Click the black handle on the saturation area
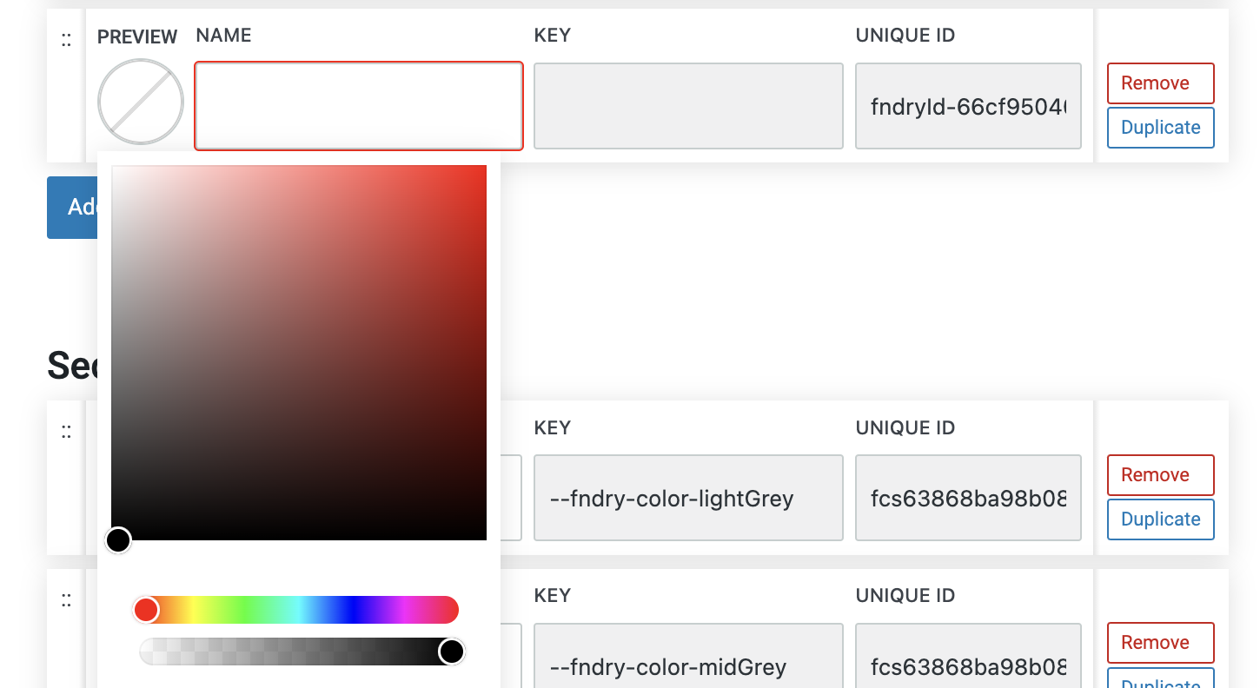The image size is (1260, 688). pyautogui.click(x=118, y=540)
